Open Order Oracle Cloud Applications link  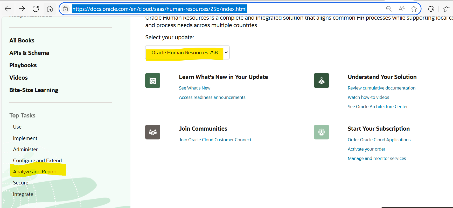click(x=379, y=140)
